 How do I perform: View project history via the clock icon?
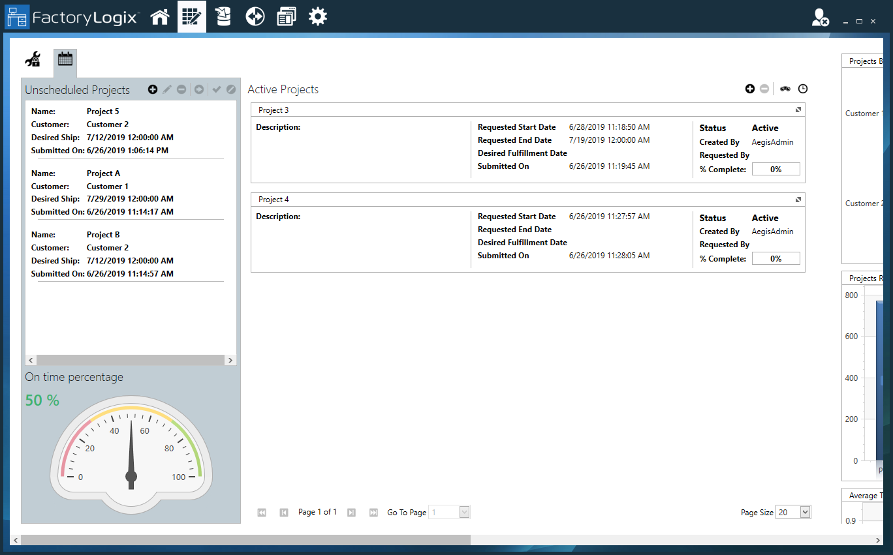(x=803, y=88)
